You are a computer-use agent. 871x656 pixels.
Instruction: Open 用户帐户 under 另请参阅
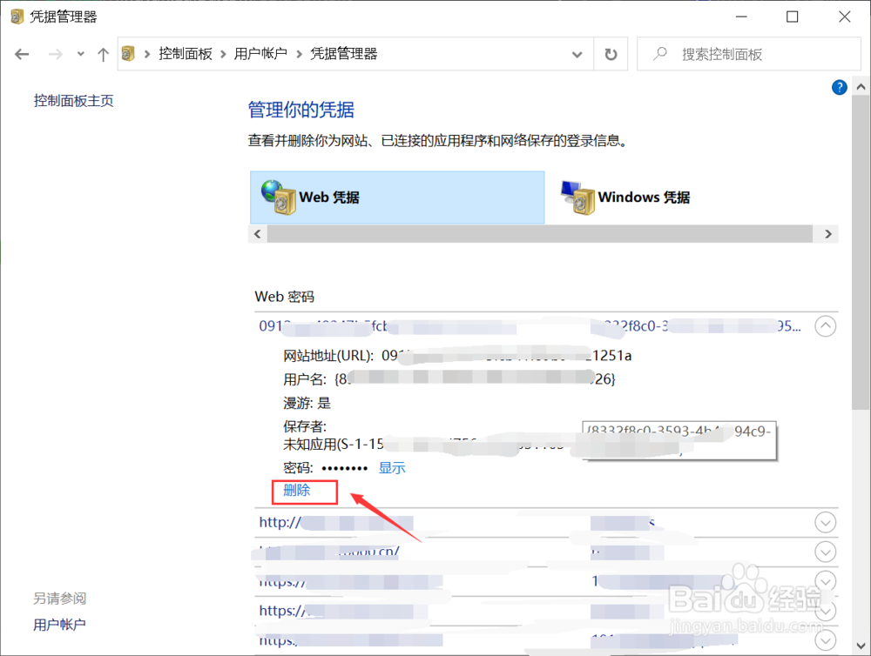[59, 624]
